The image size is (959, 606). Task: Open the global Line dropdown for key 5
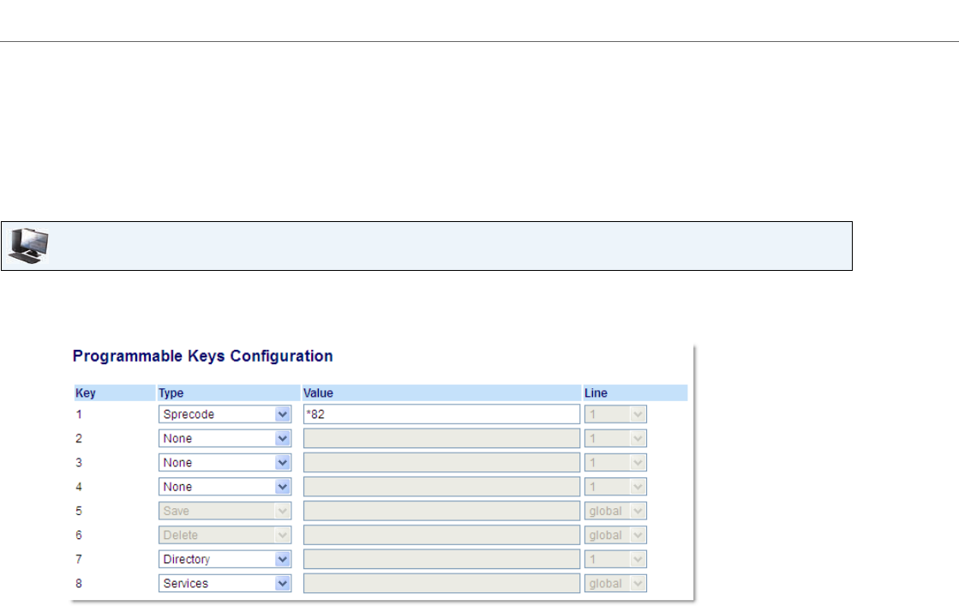click(615, 511)
